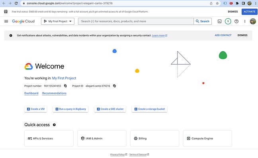Click the browser back arrow
Image resolution: width=258 pixels, height=158 pixels.
point(4,3)
